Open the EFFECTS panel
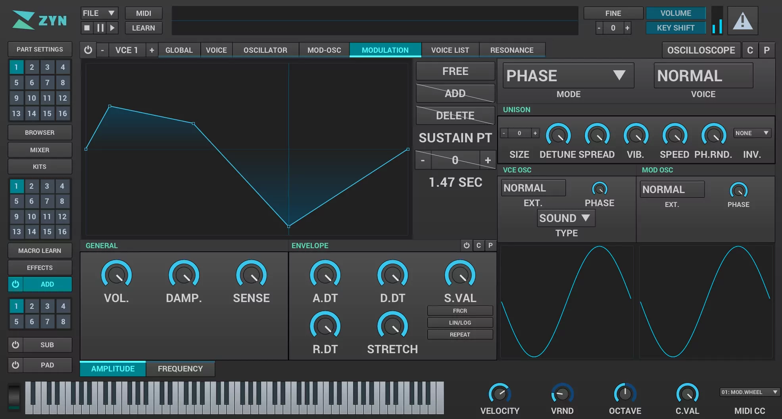782x419 pixels. pyautogui.click(x=40, y=268)
